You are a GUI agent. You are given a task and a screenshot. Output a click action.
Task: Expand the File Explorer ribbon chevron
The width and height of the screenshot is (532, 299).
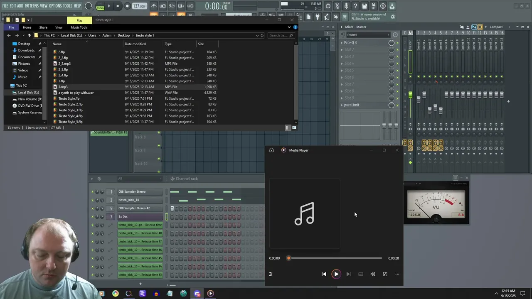(289, 27)
